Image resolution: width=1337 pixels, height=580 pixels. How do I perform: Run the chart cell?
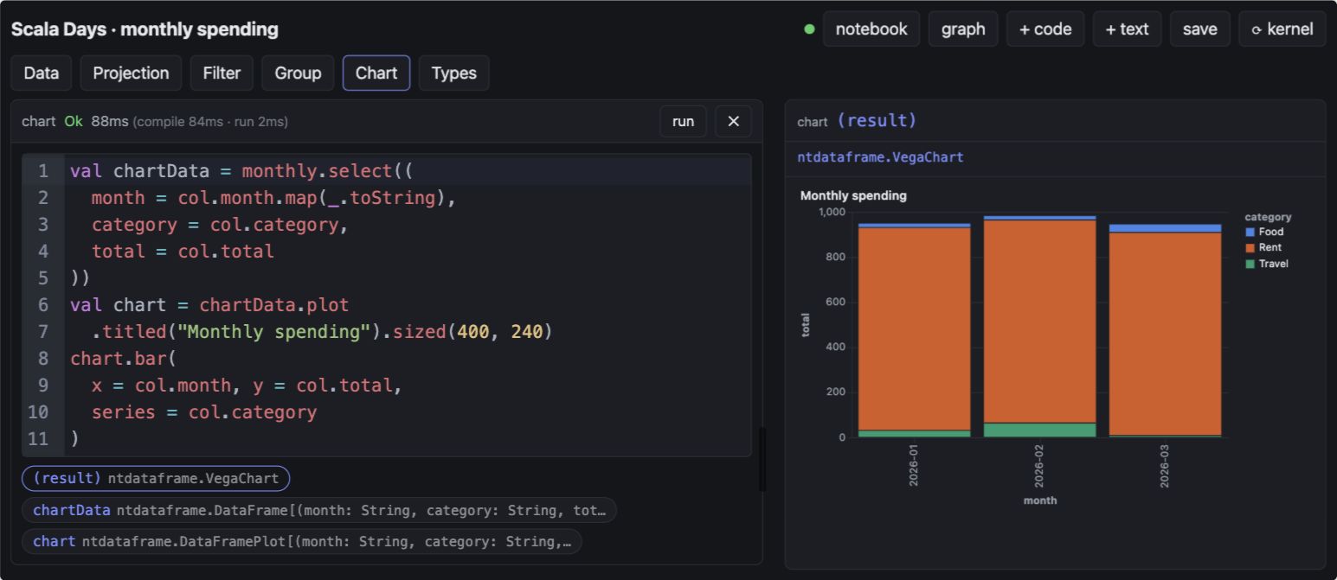click(683, 121)
